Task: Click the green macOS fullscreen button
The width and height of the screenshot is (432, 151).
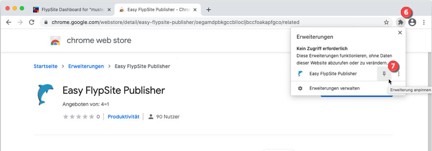Action: (x=22, y=8)
